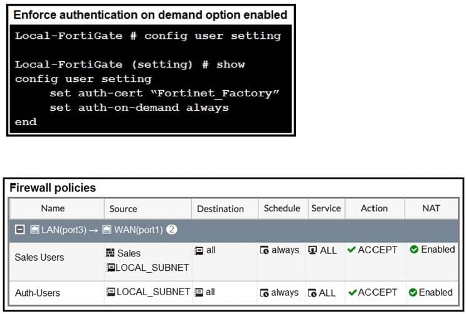
Task: Click the ACCEPT checkmark for Sales Users policy
Action: point(352,250)
